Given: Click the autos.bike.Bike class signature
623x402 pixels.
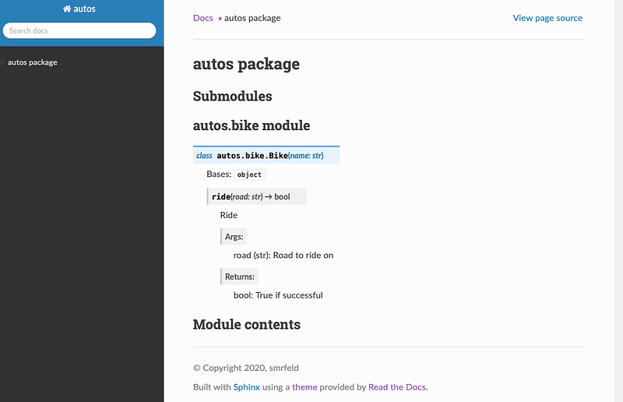Looking at the screenshot, I should (252, 156).
